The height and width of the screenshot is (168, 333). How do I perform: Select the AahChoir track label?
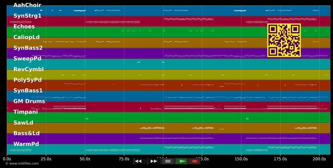point(27,5)
